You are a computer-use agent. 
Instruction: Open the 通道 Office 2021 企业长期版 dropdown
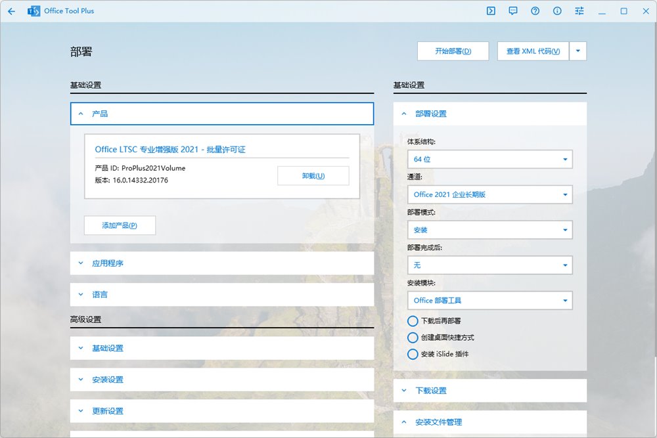pyautogui.click(x=489, y=194)
